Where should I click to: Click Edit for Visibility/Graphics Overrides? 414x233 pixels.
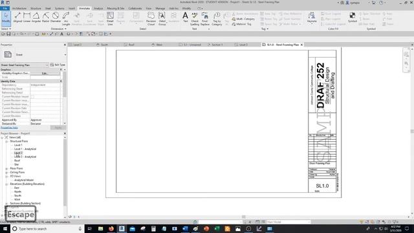tap(45, 73)
